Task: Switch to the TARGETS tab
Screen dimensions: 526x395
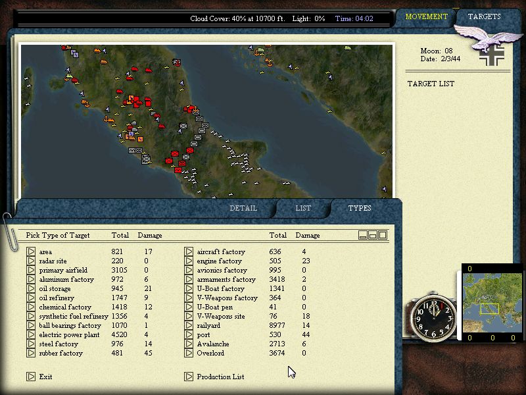Action: [x=484, y=17]
